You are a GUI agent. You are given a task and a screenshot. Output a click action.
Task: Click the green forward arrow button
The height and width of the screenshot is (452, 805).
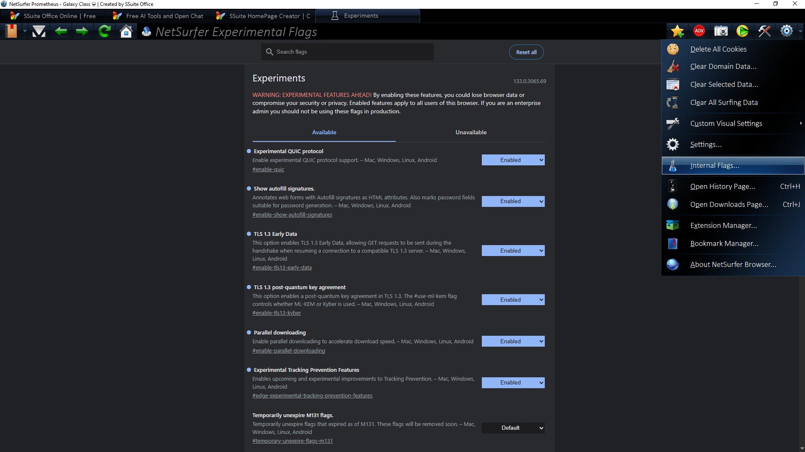[82, 31]
